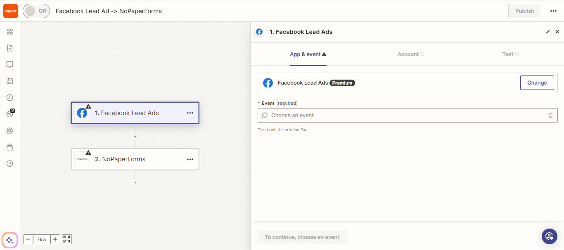Open the AI sparkle assistant icon
The image size is (564, 250).
(10, 240)
